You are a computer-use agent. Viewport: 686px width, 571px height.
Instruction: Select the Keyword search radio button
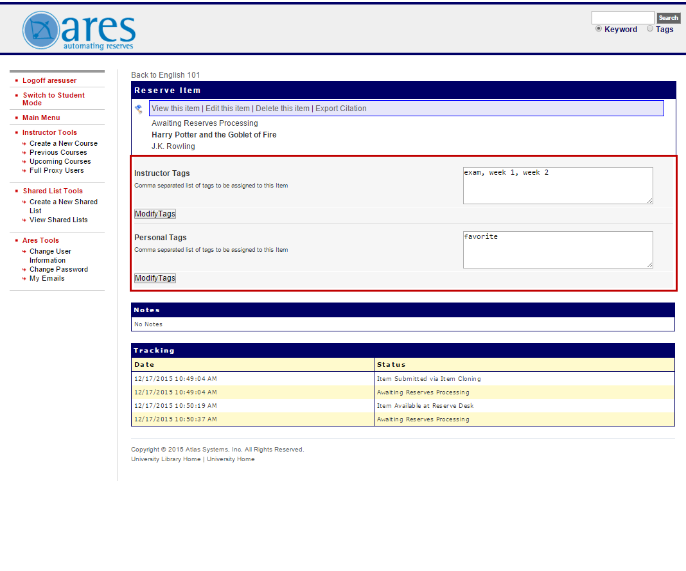point(599,29)
